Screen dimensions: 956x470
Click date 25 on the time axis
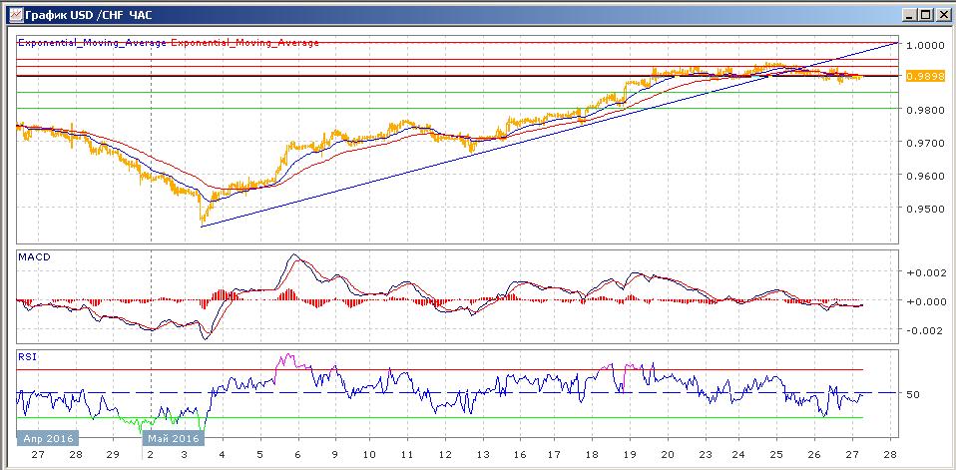777,455
